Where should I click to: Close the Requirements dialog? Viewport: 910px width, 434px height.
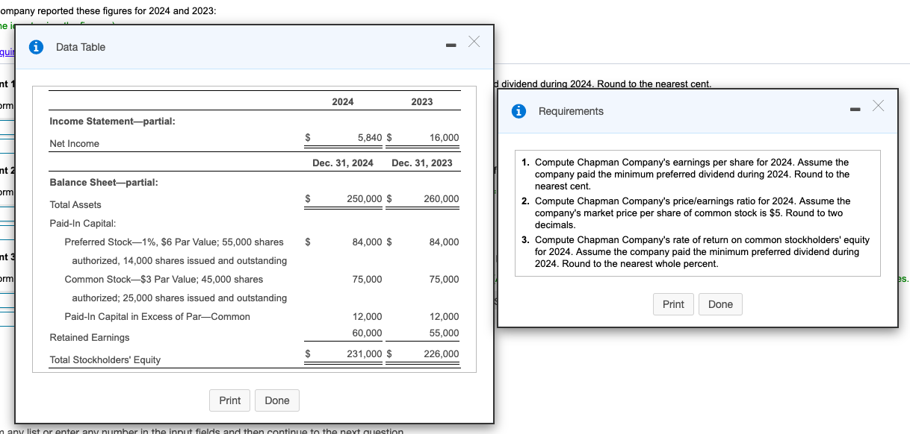point(878,105)
